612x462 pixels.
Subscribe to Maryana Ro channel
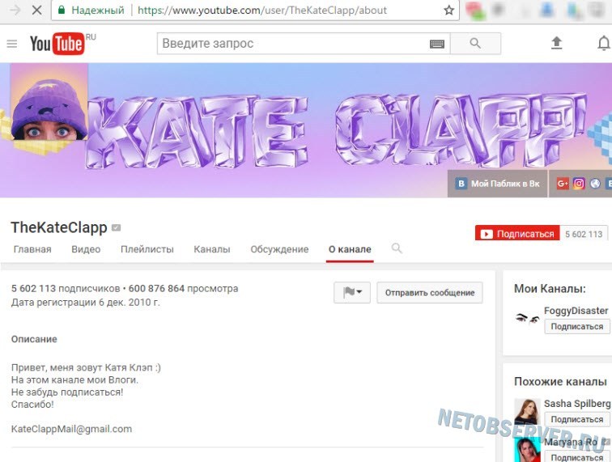pyautogui.click(x=577, y=457)
